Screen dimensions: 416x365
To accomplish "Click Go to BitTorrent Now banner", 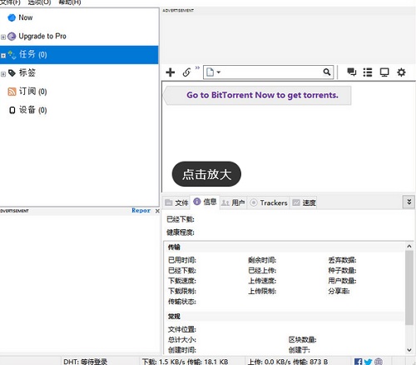I will click(257, 95).
